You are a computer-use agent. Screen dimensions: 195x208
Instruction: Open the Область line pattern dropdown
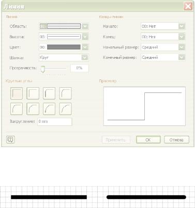(x=85, y=26)
